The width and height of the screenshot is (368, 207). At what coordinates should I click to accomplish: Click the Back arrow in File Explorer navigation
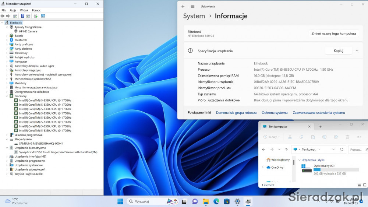[x=263, y=150]
